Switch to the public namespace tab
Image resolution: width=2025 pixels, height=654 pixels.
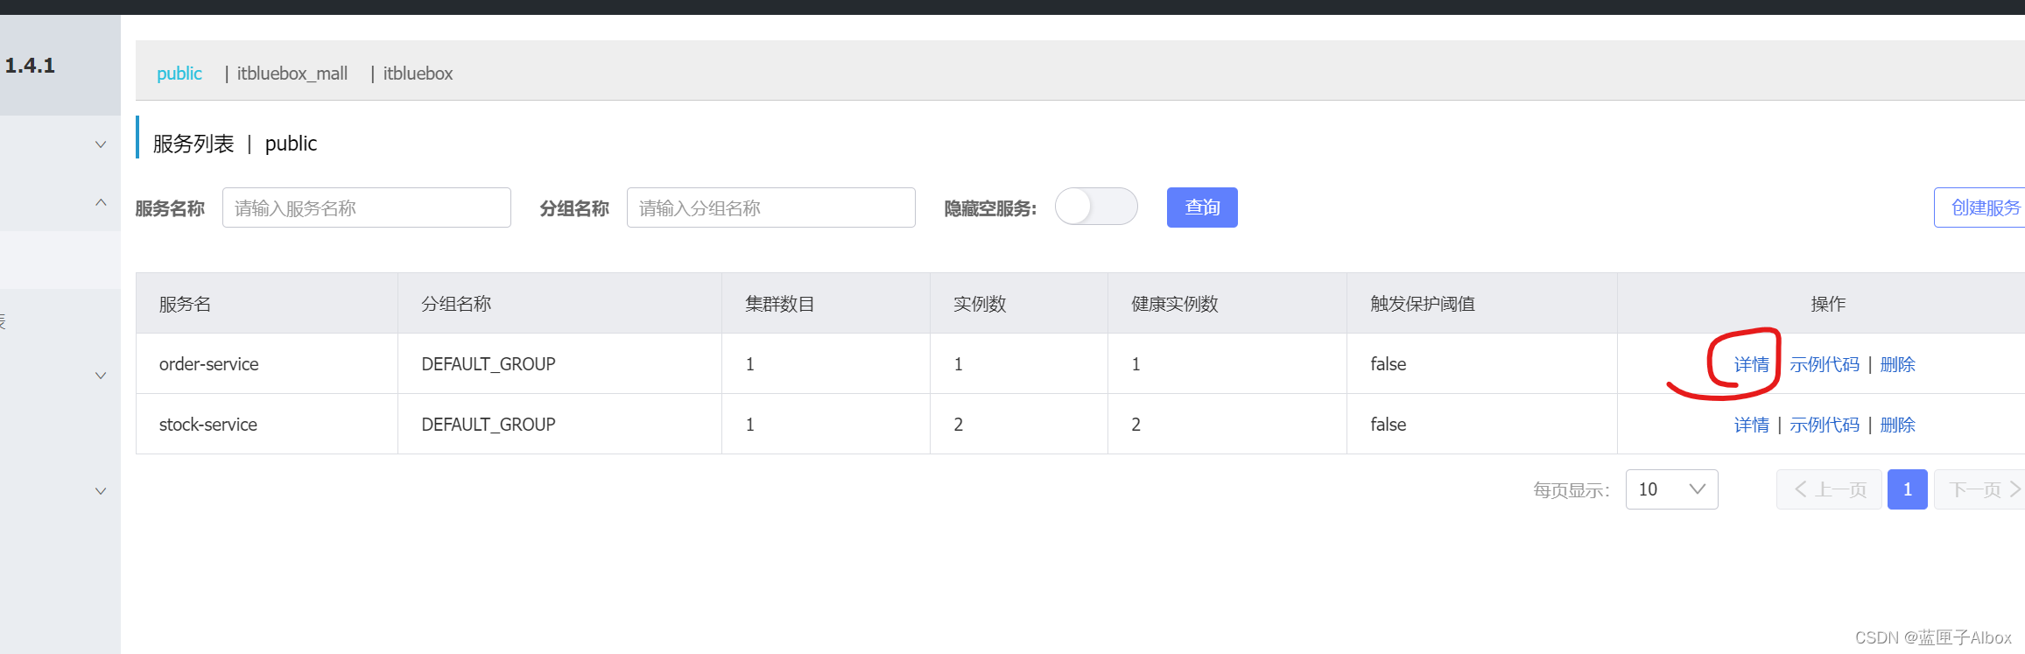(x=179, y=74)
